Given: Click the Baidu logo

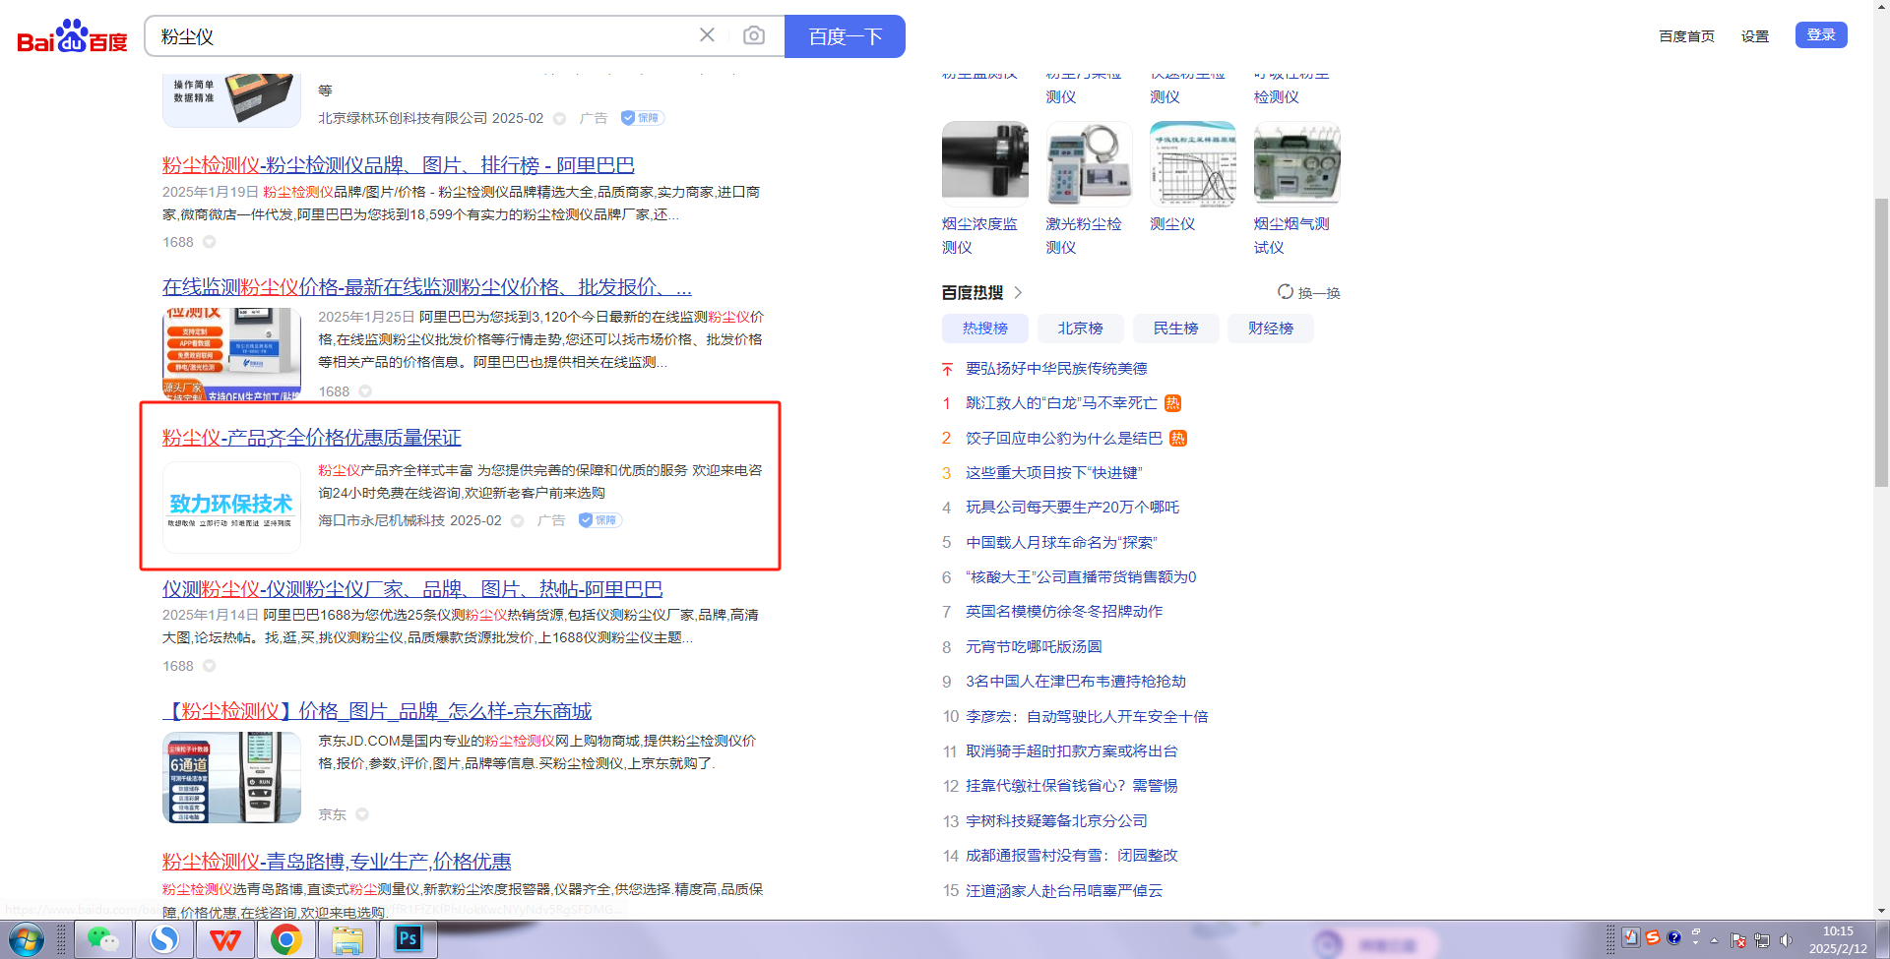Looking at the screenshot, I should point(72,36).
